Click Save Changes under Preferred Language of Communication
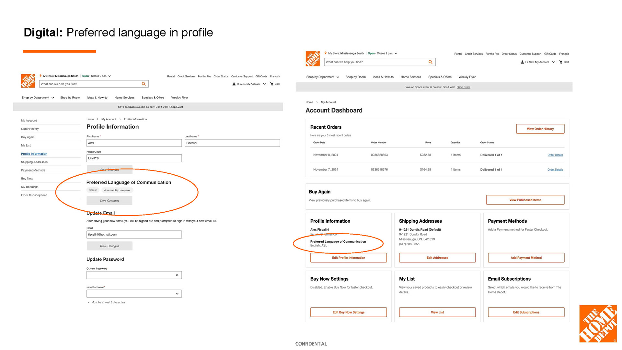 [x=109, y=201]
